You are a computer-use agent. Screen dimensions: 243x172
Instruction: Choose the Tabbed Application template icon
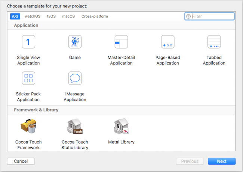(x=214, y=42)
